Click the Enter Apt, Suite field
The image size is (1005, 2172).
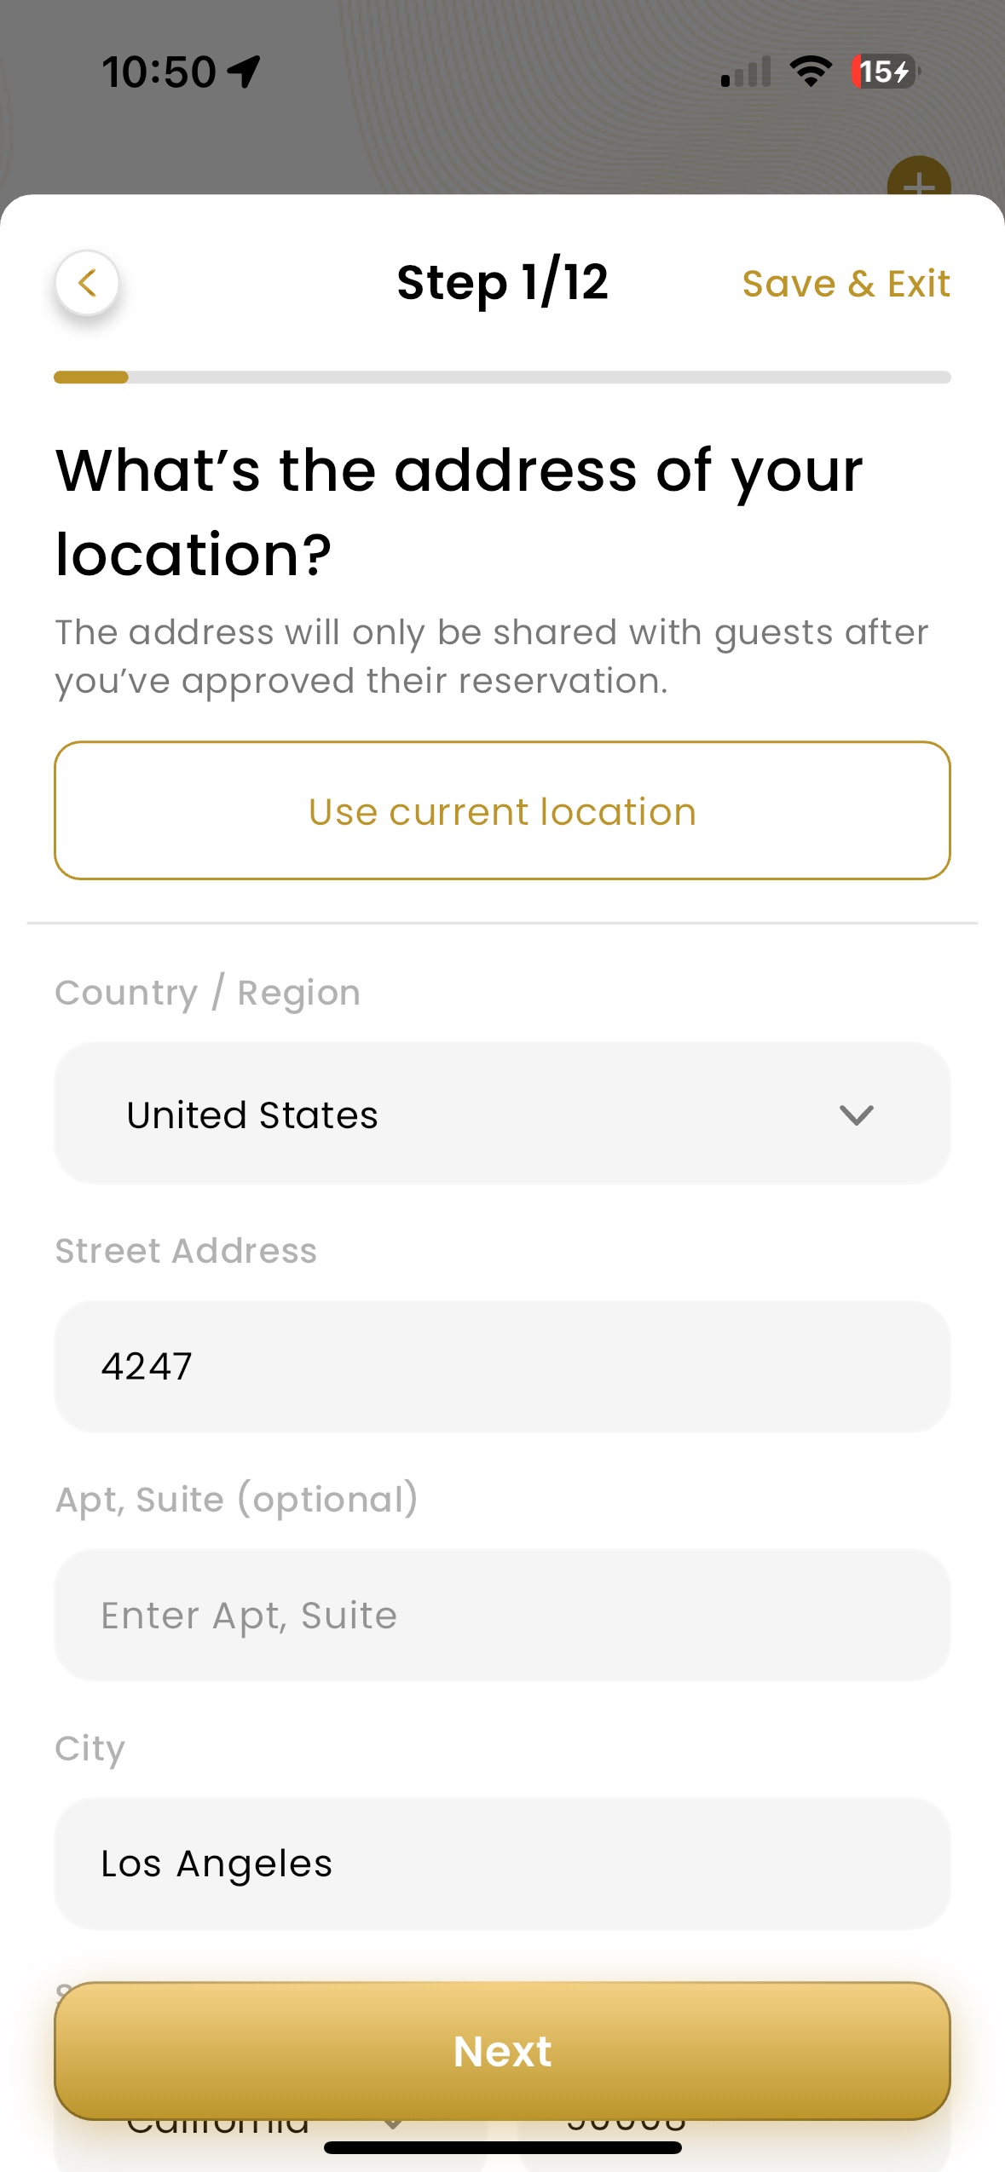pyautogui.click(x=501, y=1615)
